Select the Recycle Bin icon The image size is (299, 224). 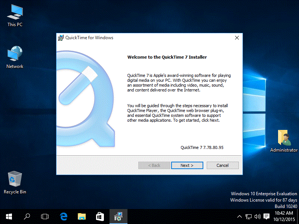15,182
